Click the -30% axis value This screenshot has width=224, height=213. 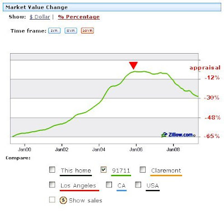(212, 97)
